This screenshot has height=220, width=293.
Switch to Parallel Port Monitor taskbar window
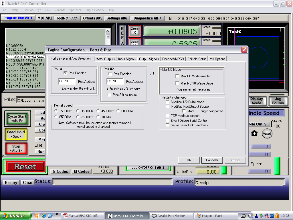(x=171, y=216)
